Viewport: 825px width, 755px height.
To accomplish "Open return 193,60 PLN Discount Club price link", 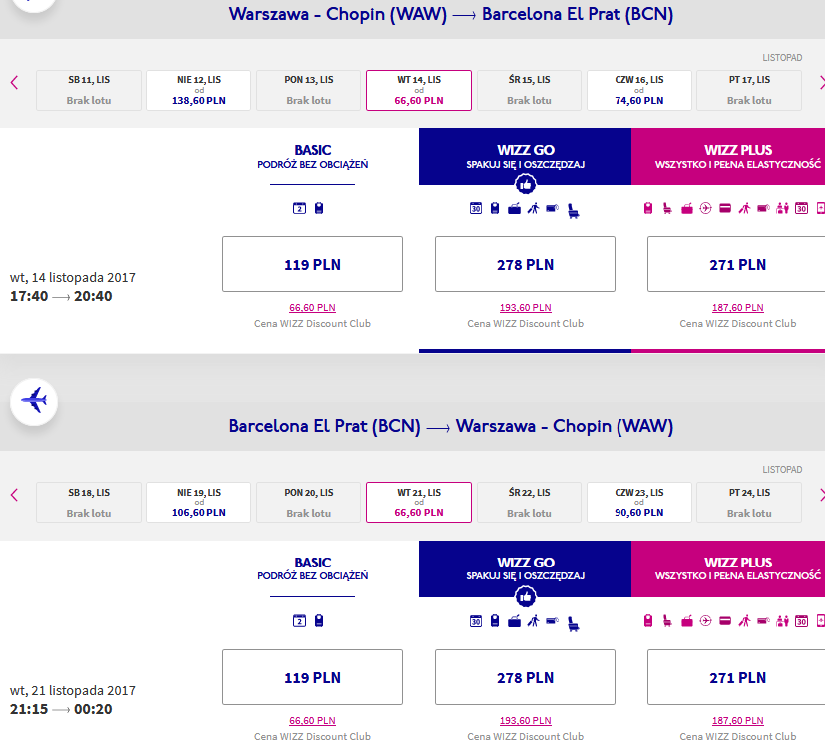I will [525, 721].
